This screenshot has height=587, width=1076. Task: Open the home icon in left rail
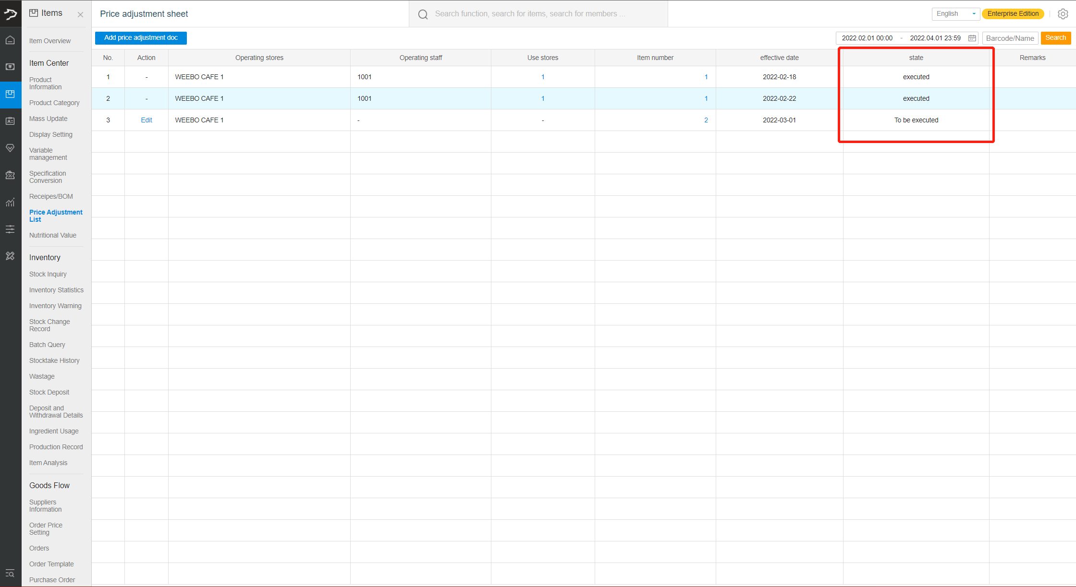click(x=10, y=40)
